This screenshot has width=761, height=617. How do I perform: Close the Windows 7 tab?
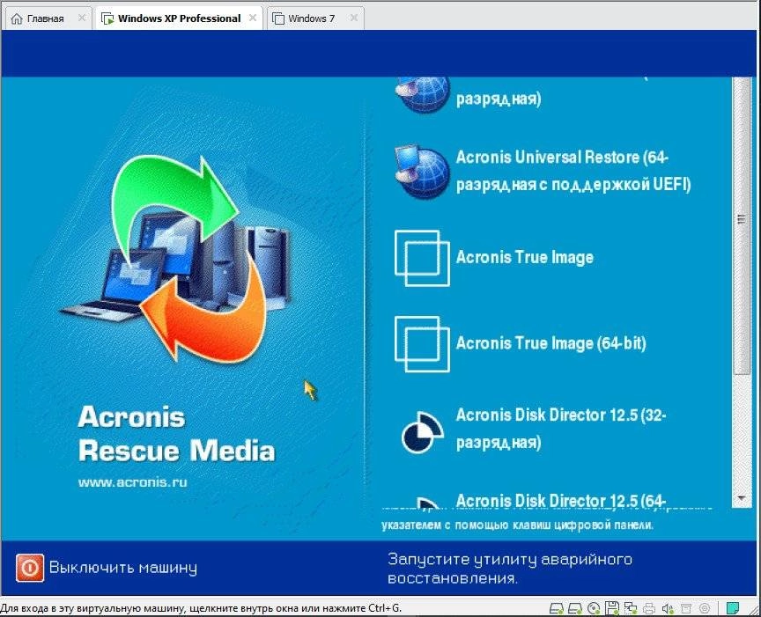point(354,18)
